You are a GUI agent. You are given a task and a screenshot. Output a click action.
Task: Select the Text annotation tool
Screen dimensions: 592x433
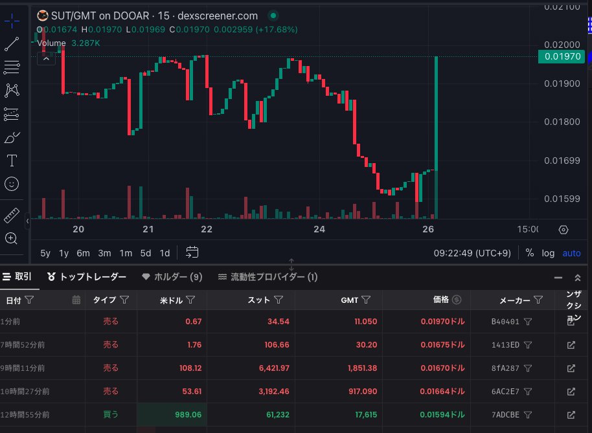click(12, 161)
